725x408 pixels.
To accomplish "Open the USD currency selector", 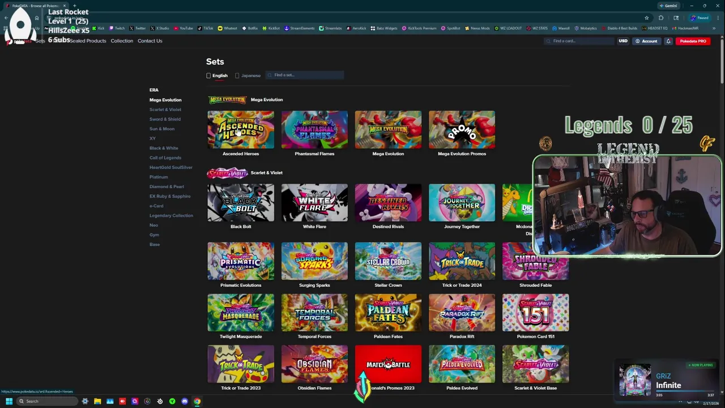I will point(623,41).
